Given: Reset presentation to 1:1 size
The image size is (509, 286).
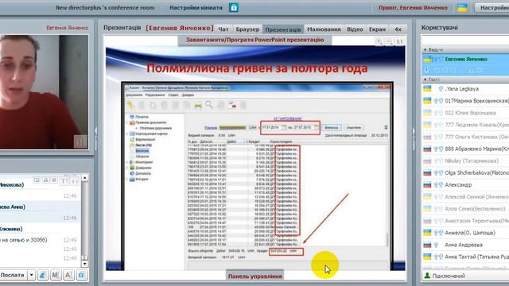Looking at the screenshot, I should (399, 41).
